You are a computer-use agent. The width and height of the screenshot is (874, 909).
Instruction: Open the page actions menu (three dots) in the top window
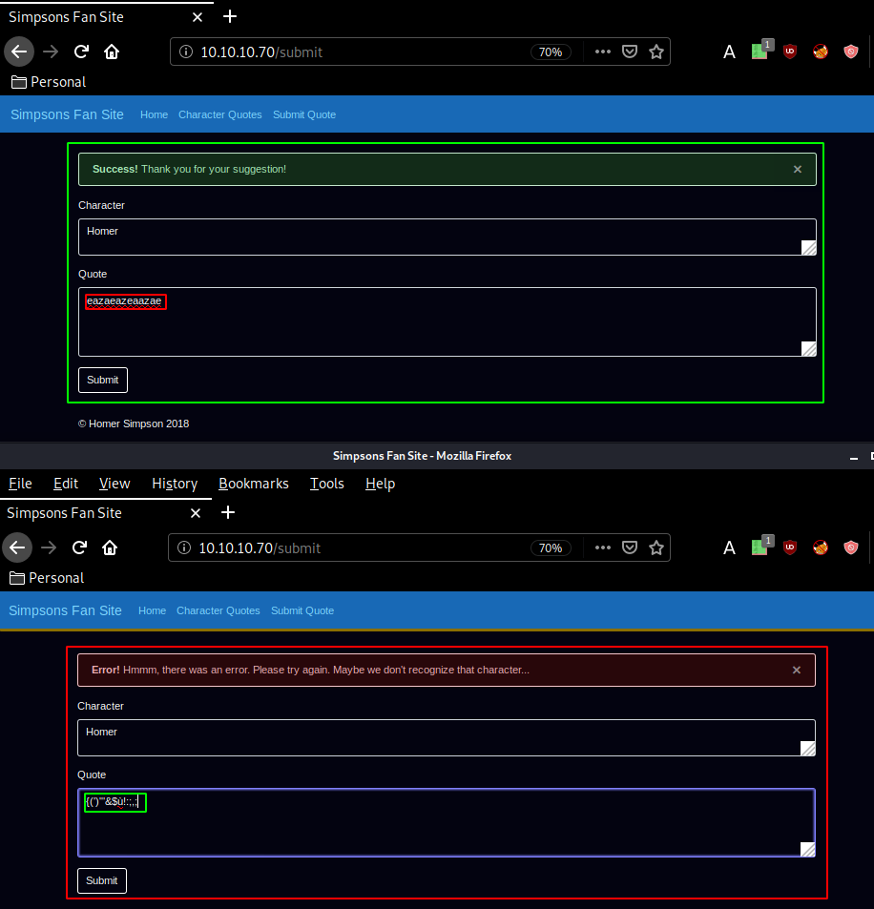602,52
